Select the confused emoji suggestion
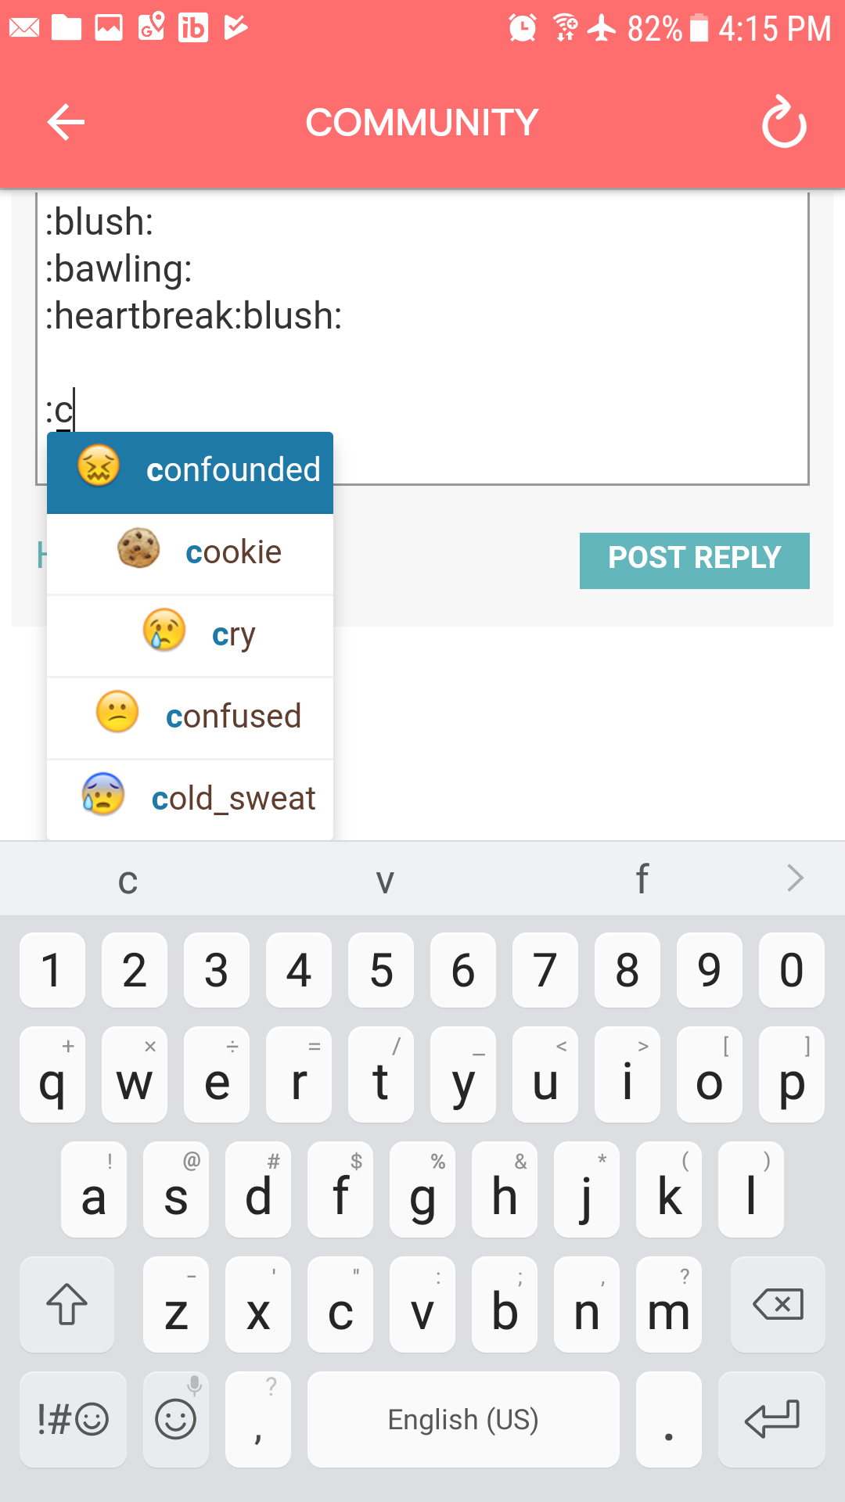845x1502 pixels. [190, 717]
